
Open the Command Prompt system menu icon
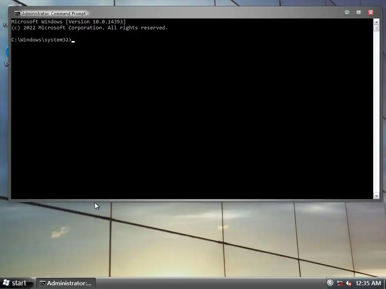(17, 14)
